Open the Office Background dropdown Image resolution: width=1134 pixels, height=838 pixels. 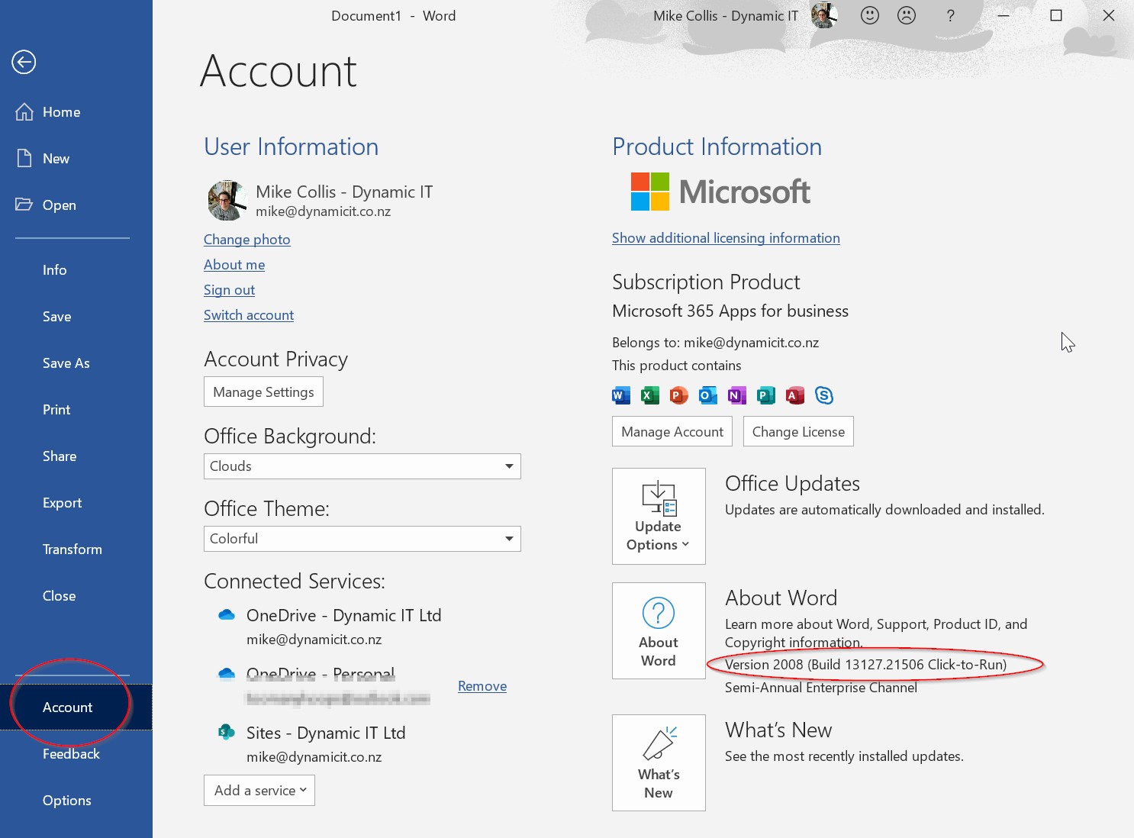click(362, 466)
